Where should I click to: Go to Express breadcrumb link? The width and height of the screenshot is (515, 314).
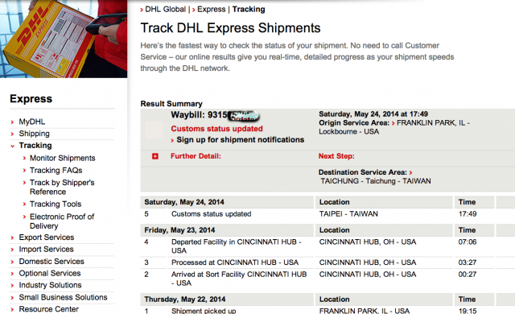point(211,9)
